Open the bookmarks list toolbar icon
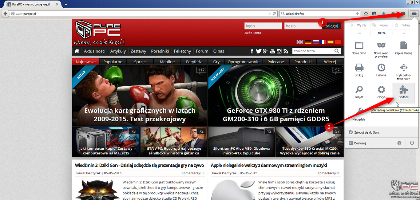The image size is (420, 200). (374, 14)
